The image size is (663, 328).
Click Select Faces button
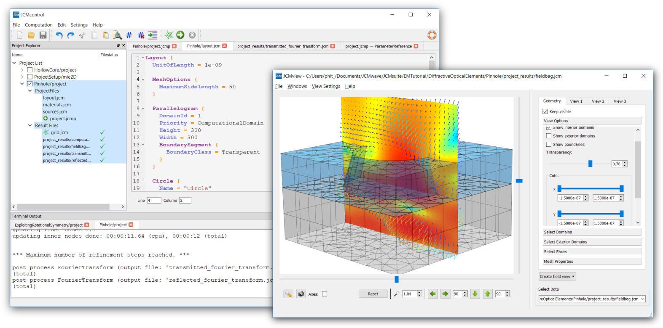(591, 251)
